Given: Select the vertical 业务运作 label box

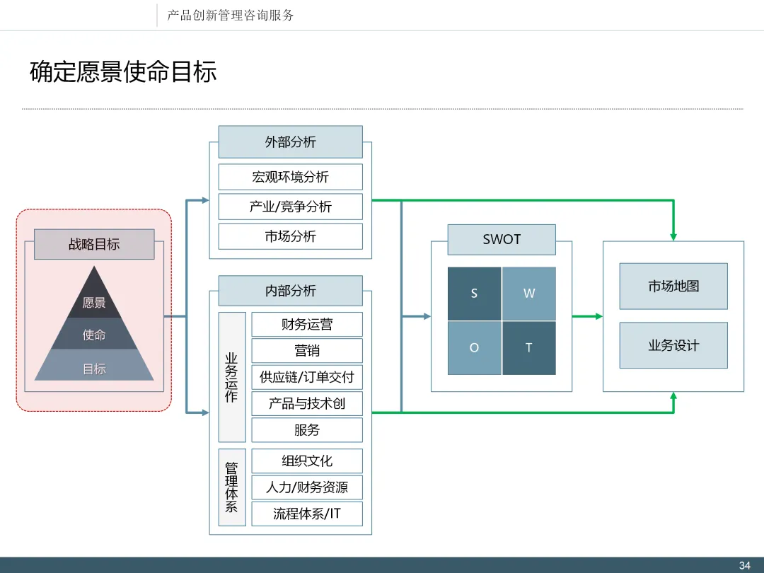Looking at the screenshot, I should [232, 377].
